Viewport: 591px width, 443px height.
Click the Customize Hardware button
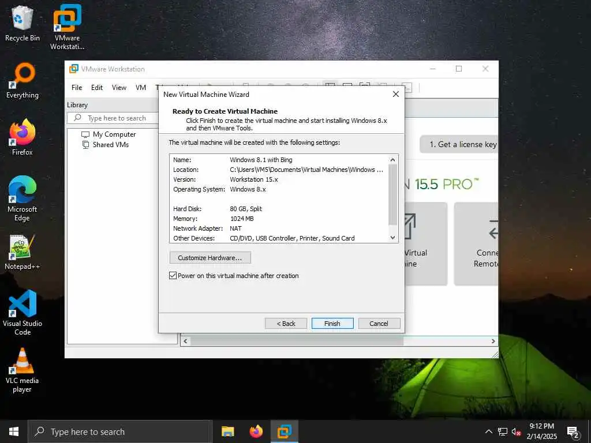click(x=210, y=258)
